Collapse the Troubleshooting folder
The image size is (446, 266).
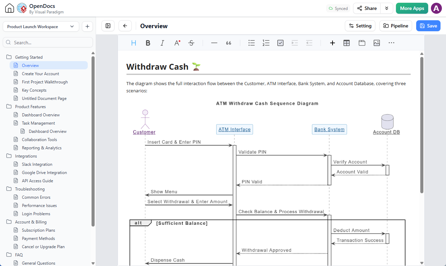click(x=9, y=189)
